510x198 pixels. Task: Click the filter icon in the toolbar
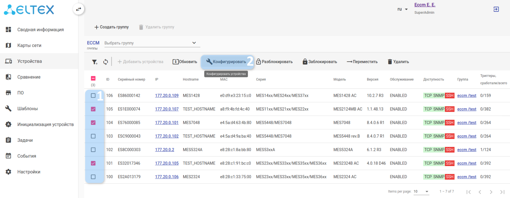[x=95, y=62]
